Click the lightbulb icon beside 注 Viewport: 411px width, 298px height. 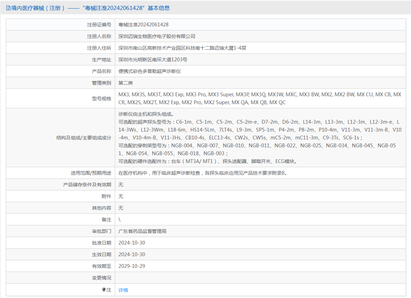104,290
